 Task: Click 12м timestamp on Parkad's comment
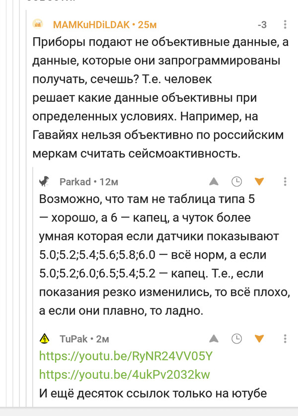click(109, 182)
